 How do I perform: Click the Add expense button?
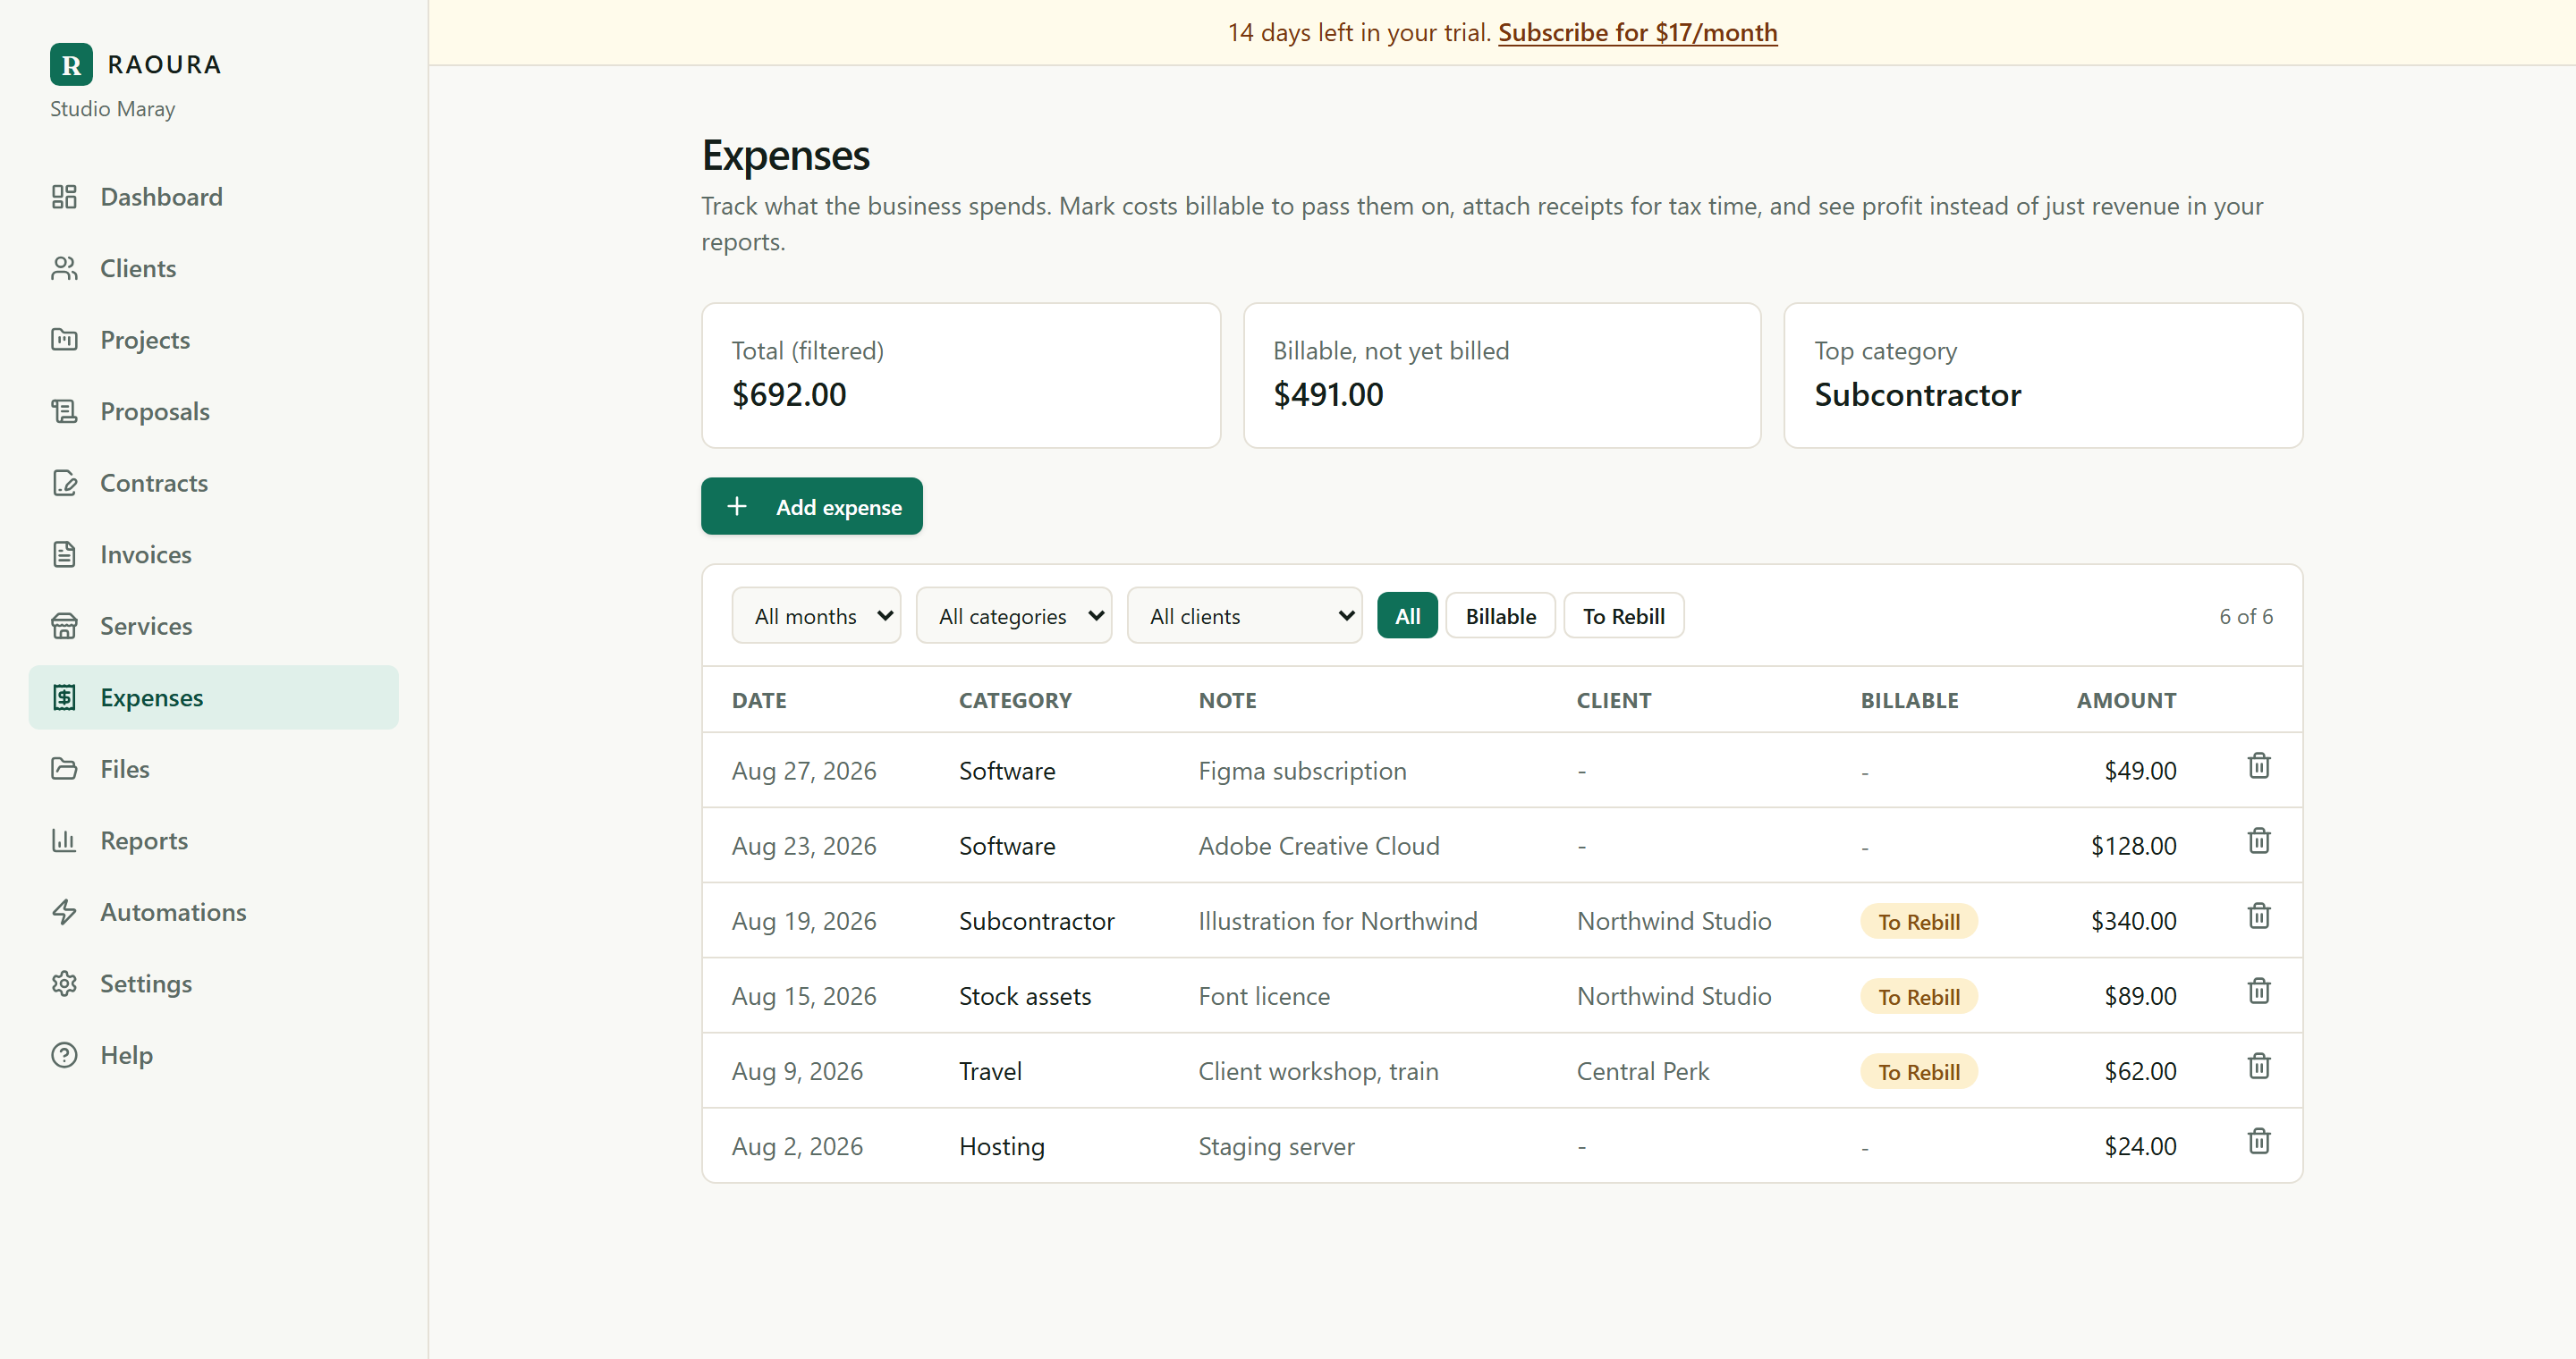tap(811, 507)
